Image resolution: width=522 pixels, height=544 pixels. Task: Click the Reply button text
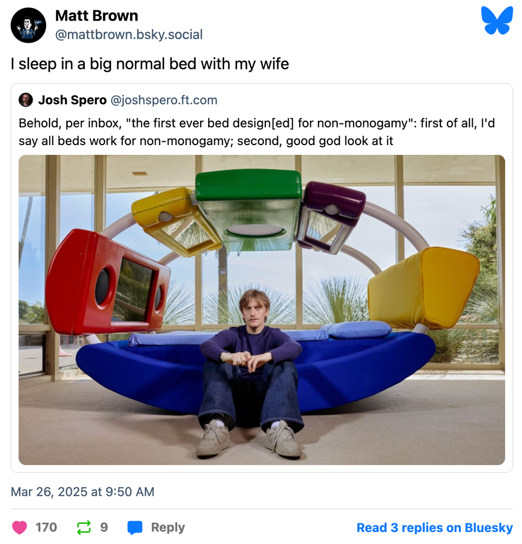click(x=167, y=527)
